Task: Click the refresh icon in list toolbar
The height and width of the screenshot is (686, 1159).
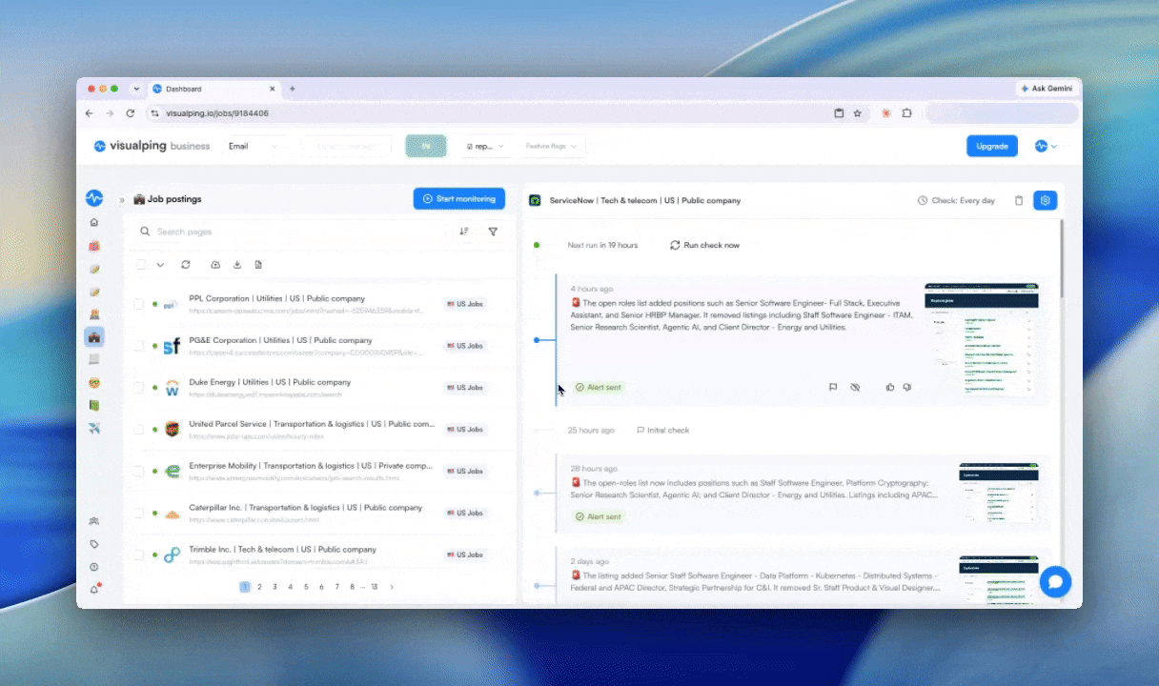Action: click(185, 265)
